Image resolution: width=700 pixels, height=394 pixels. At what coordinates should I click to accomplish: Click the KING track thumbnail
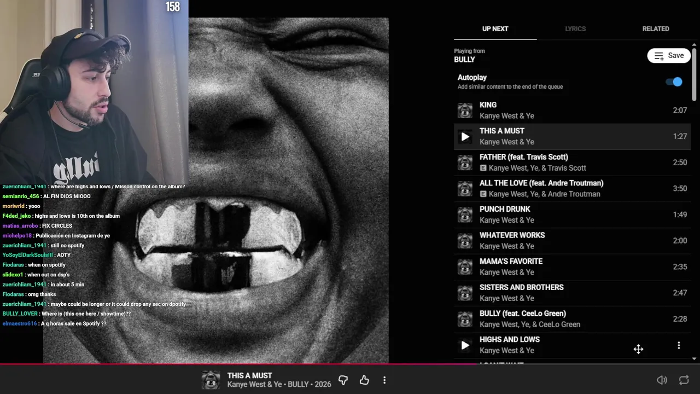coord(465,111)
